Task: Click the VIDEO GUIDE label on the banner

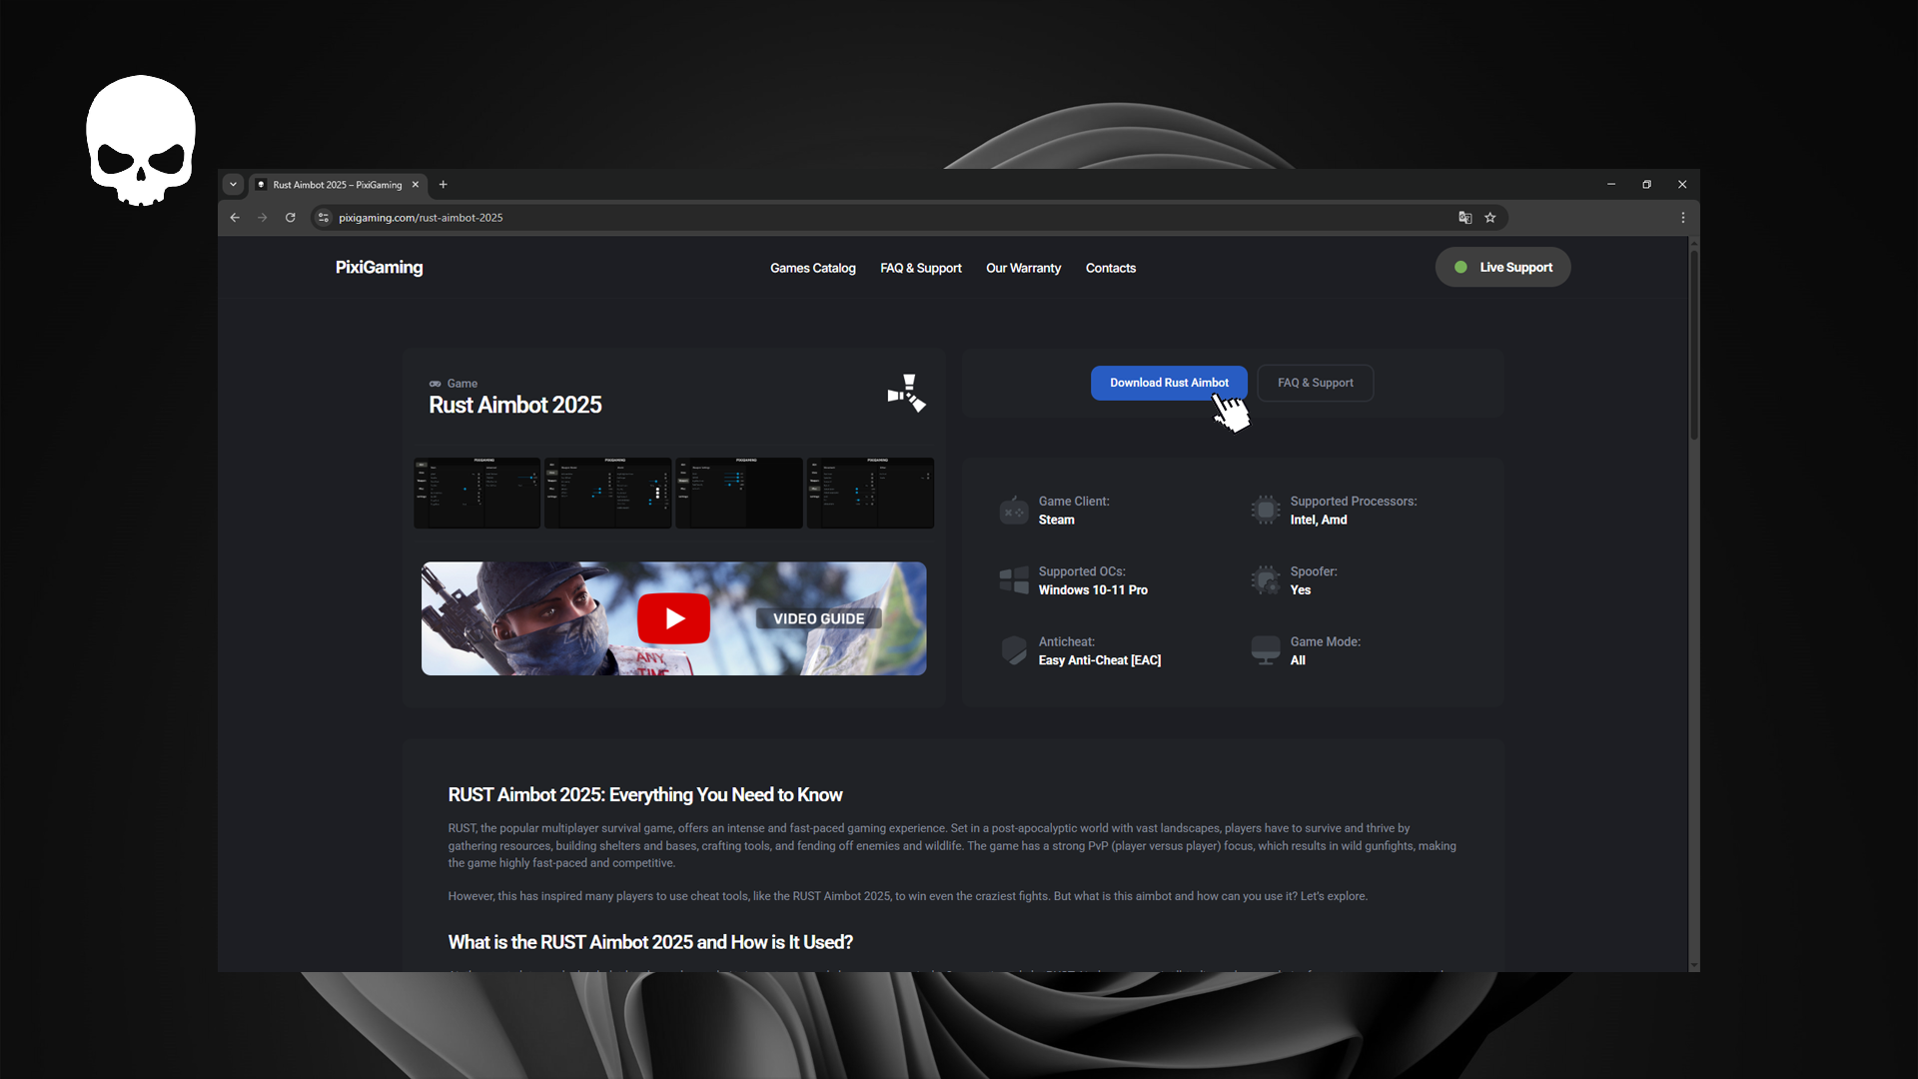Action: 819,619
